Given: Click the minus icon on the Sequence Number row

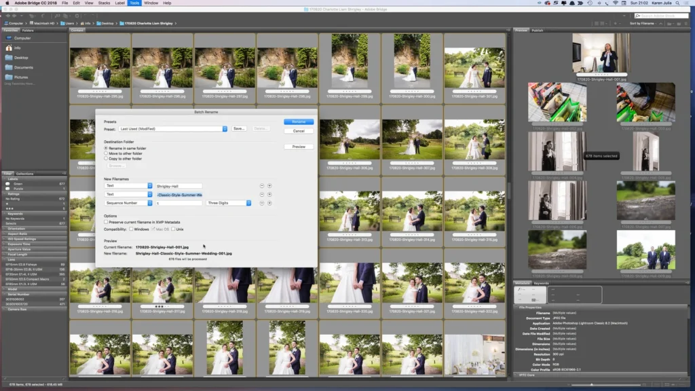Looking at the screenshot, I should tap(262, 203).
